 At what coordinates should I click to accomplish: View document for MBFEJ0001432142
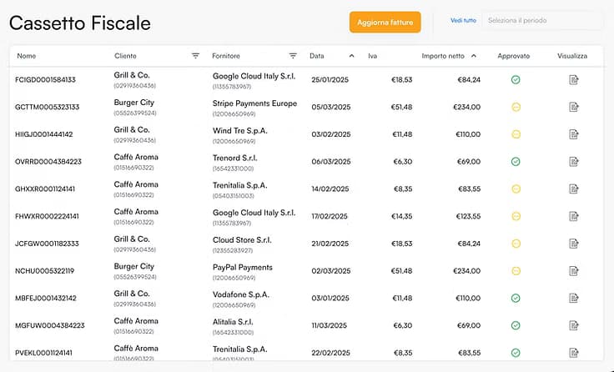(574, 298)
